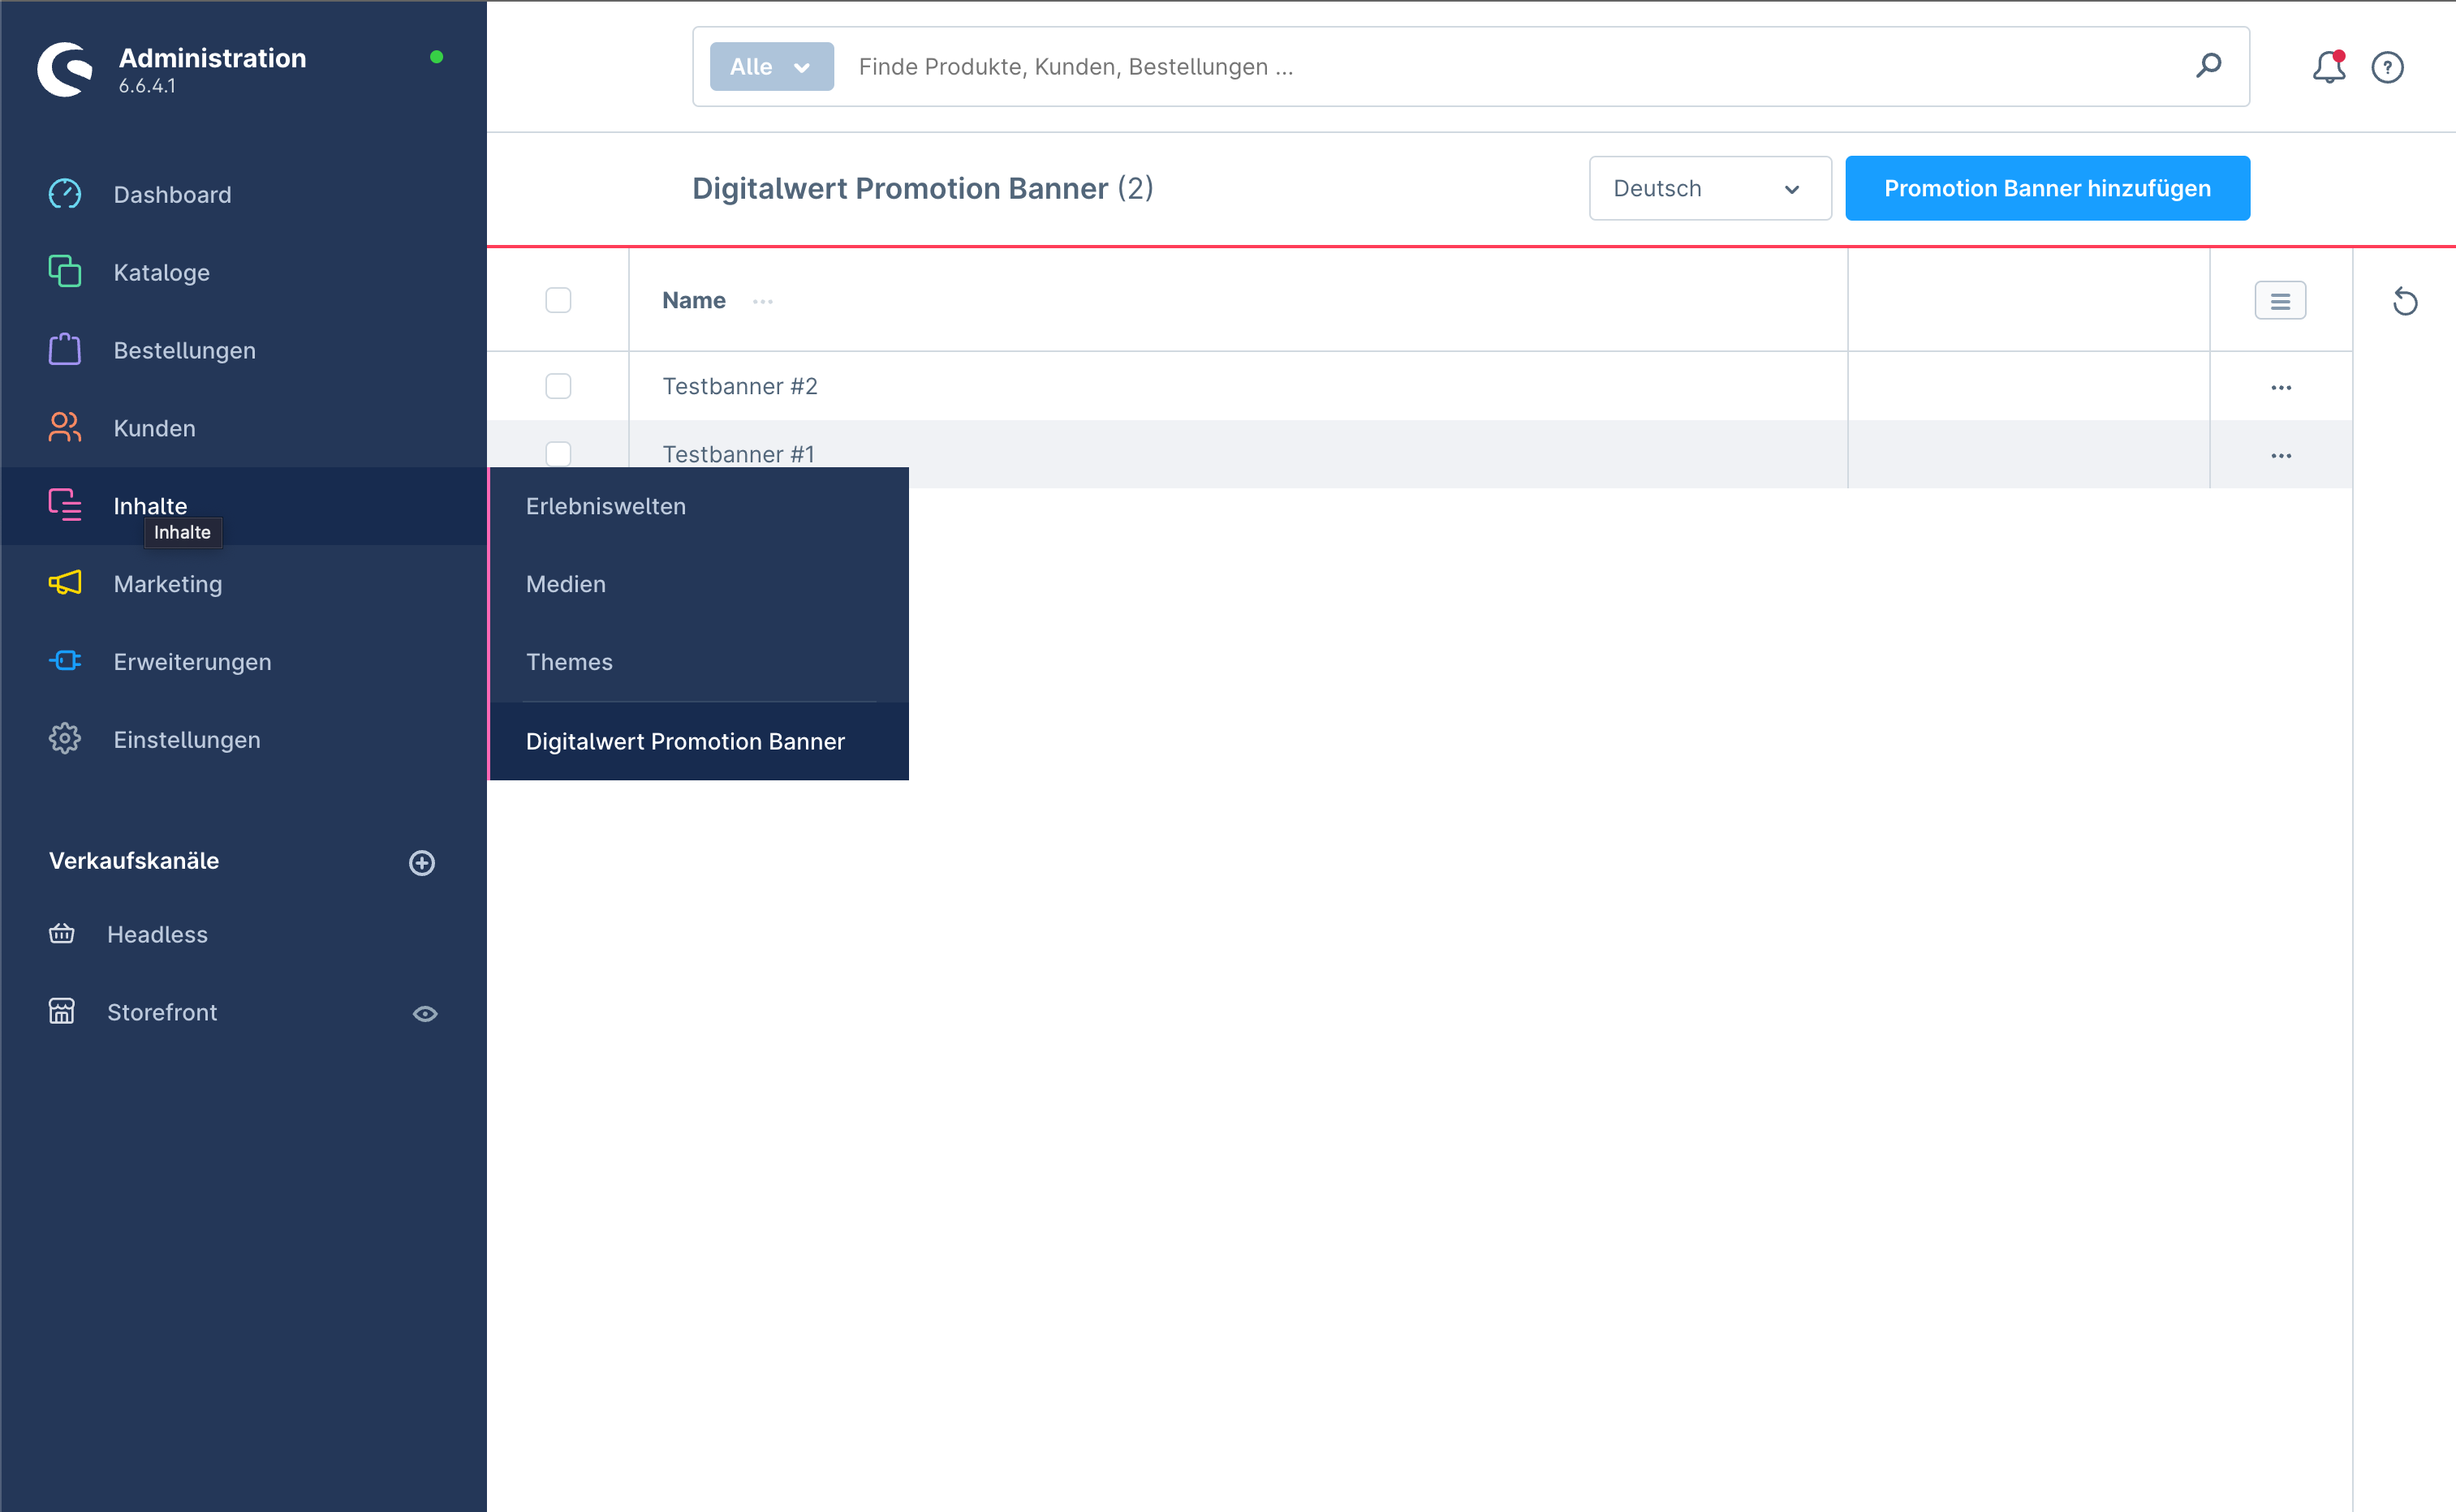Screen dimensions: 2456x1512
Task: Click the Shopware logo icon
Action: coord(65,69)
